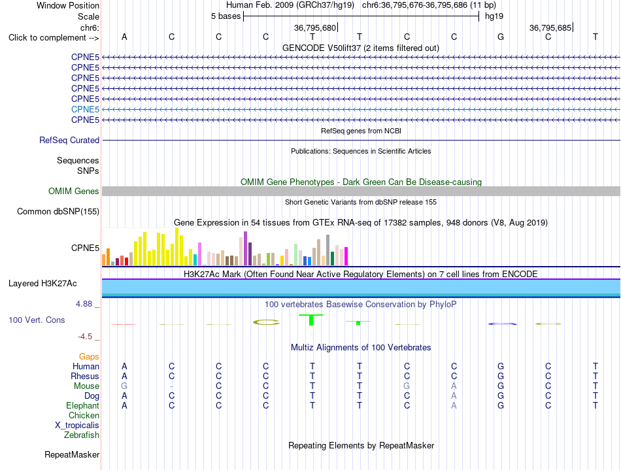Select the Human species label
The width and height of the screenshot is (621, 470).
[x=86, y=366]
